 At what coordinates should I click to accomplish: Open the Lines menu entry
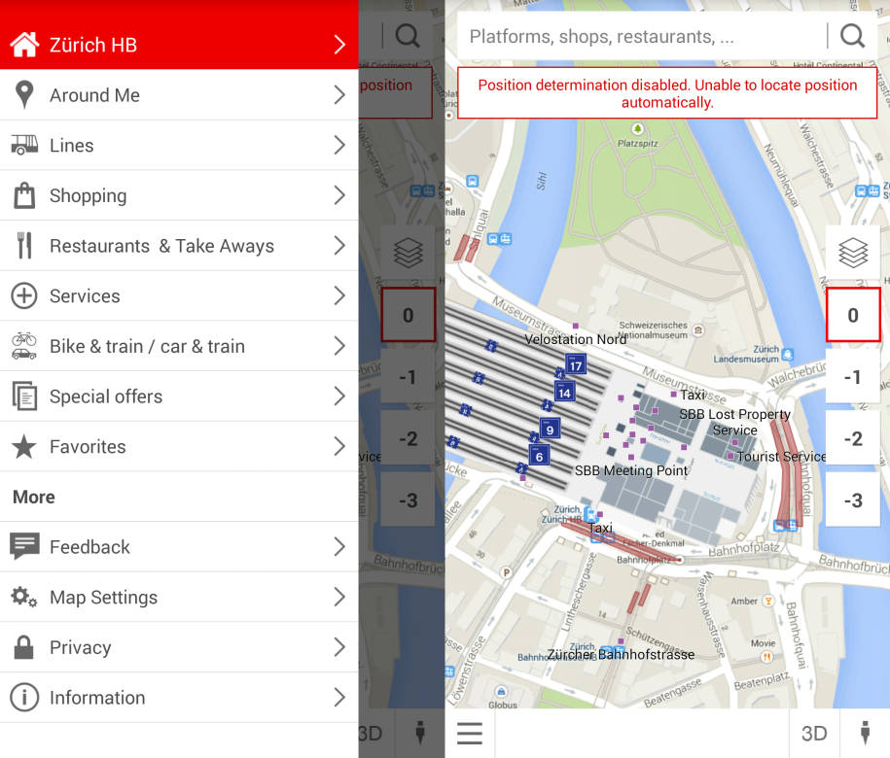tap(179, 145)
